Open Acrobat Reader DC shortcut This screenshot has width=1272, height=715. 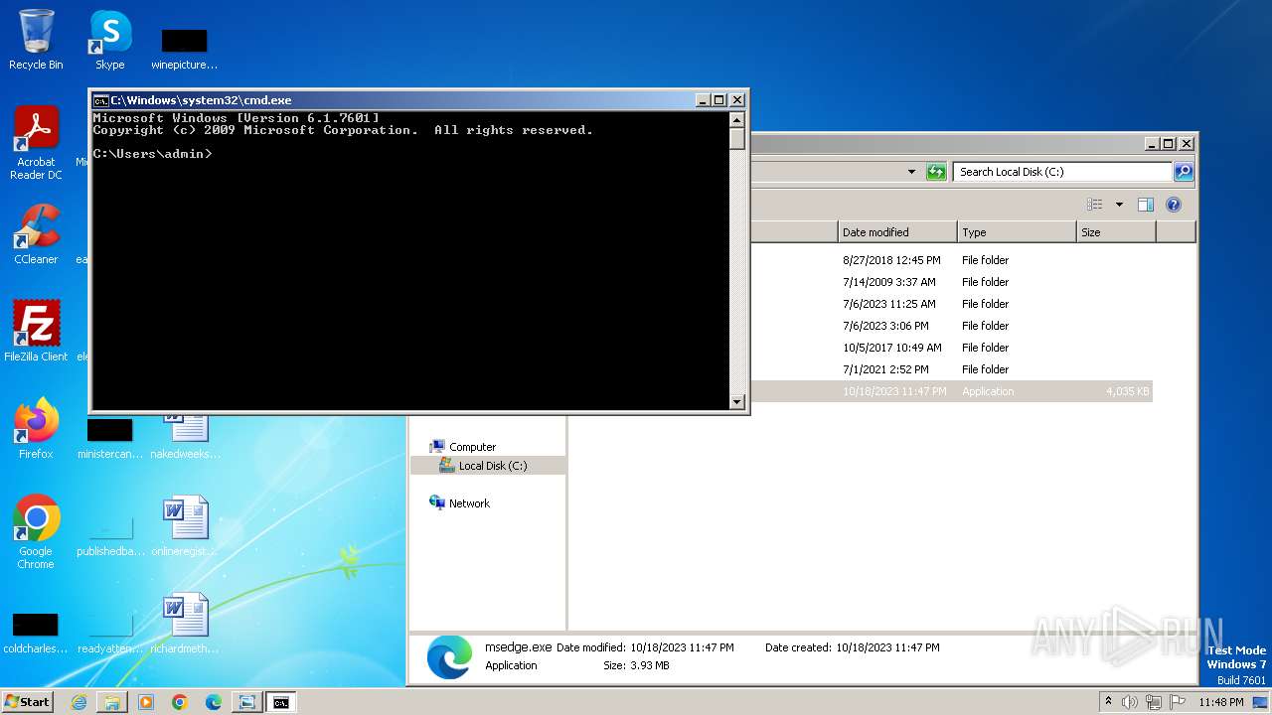tap(36, 143)
